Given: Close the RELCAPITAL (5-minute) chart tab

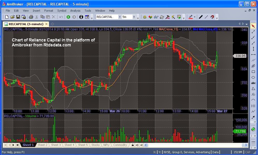Looking at the screenshot, I should tap(46, 24).
